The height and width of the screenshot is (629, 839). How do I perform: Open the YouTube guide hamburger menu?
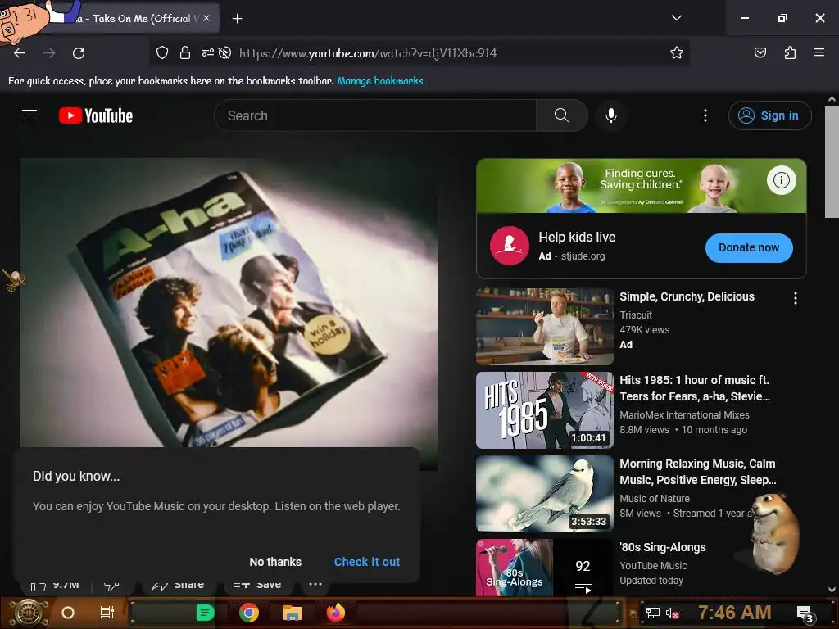pos(29,115)
